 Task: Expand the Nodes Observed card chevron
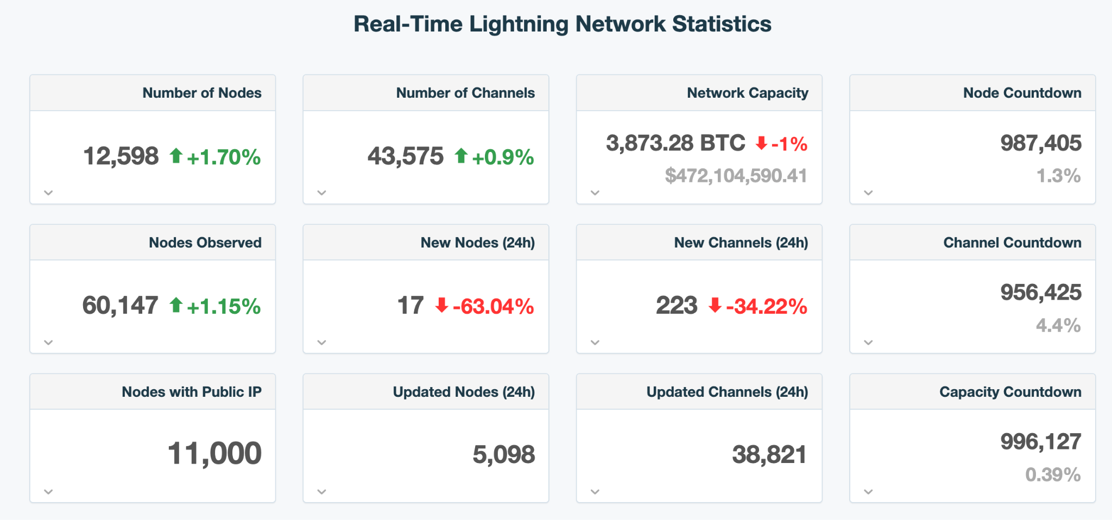point(48,343)
